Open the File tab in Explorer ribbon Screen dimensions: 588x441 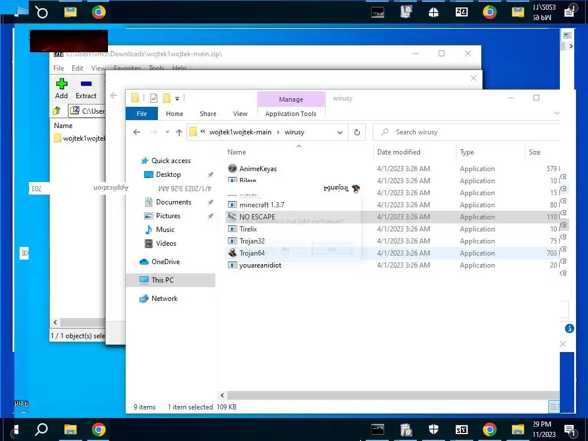(x=142, y=114)
